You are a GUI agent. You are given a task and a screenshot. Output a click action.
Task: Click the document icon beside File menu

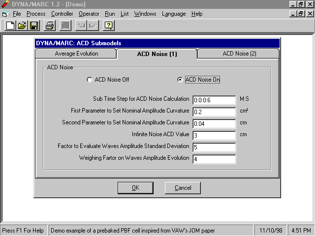5,14
